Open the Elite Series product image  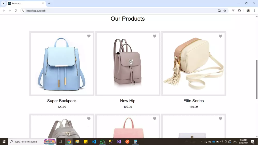point(193,64)
